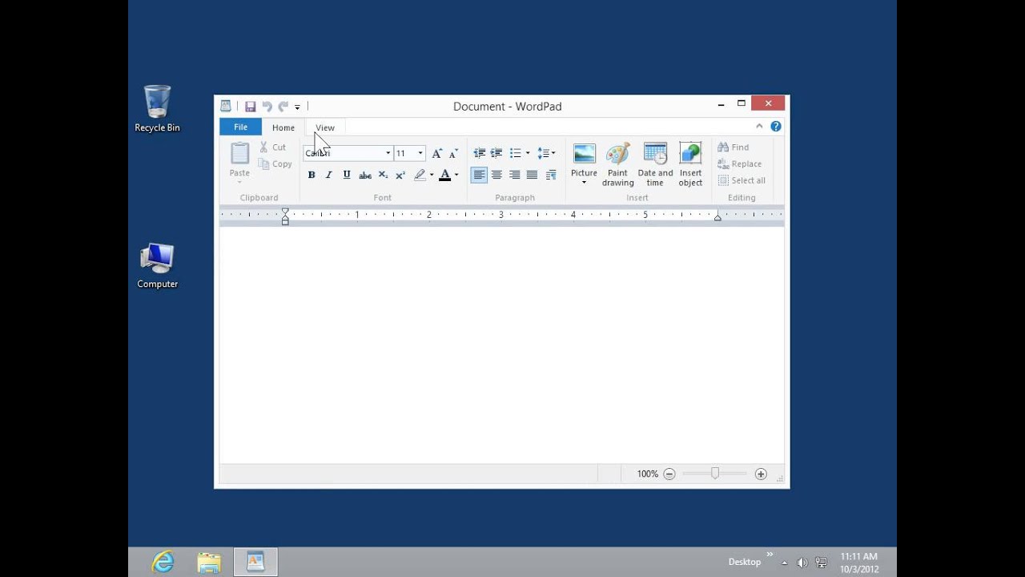Screen dimensions: 1025x577
Task: Center the text alignment
Action: click(x=496, y=175)
